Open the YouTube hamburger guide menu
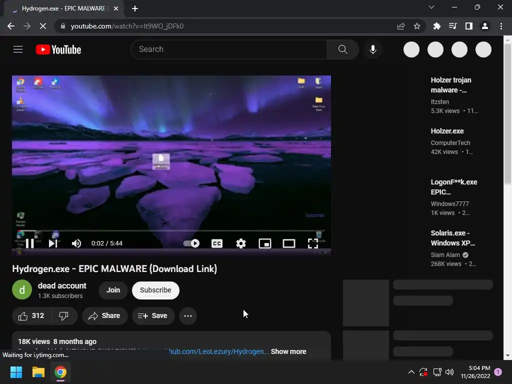This screenshot has height=384, width=512. click(x=18, y=49)
